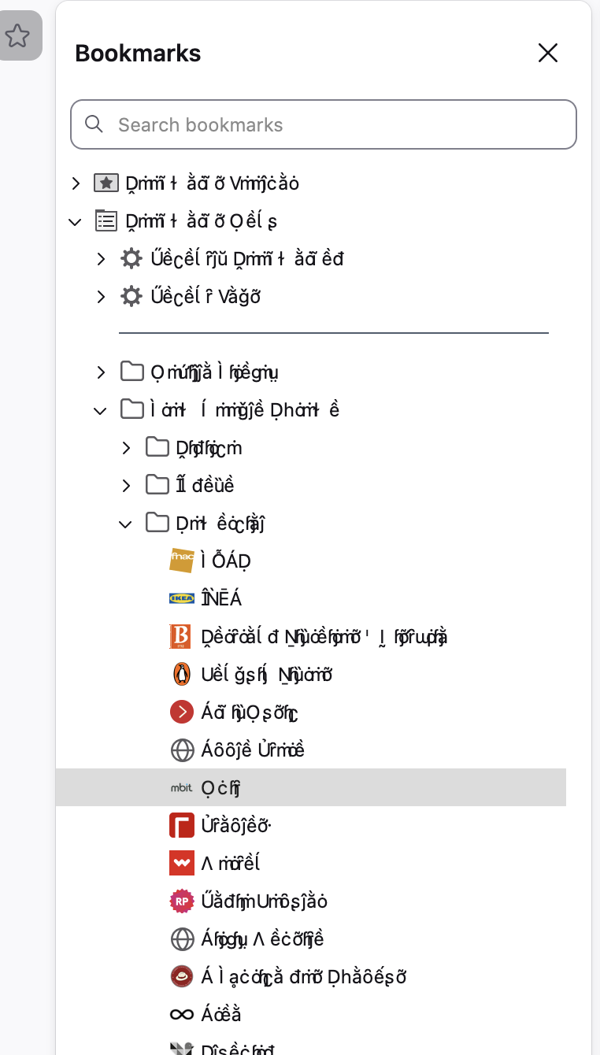Image resolution: width=600 pixels, height=1055 pixels.
Task: Open the bookmark with the Penguin logo
Action: 267,674
